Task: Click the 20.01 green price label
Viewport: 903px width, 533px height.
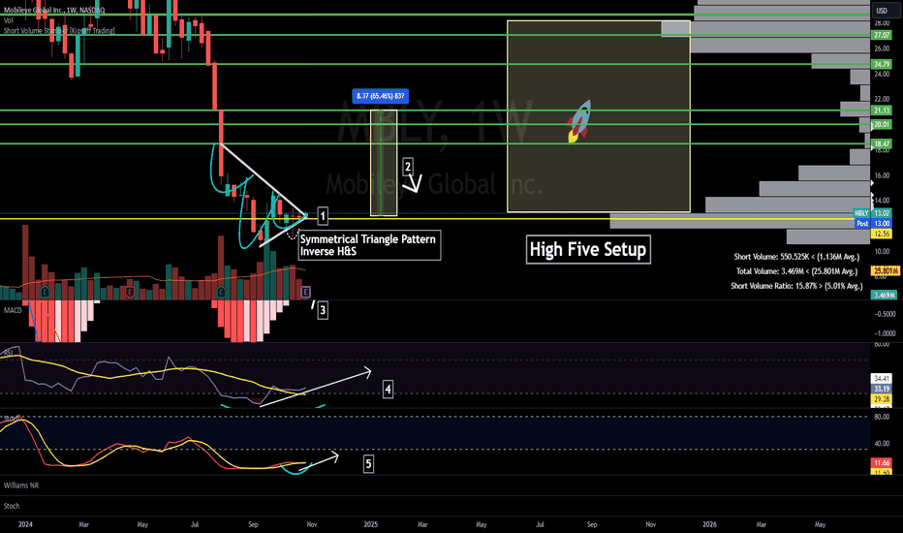Action: [882, 124]
